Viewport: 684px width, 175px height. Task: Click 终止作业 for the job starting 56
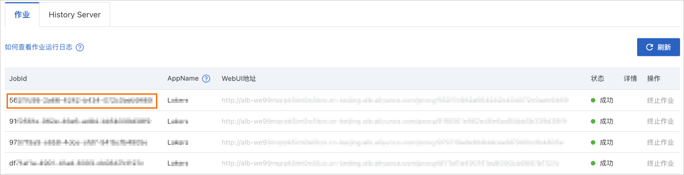(x=660, y=100)
